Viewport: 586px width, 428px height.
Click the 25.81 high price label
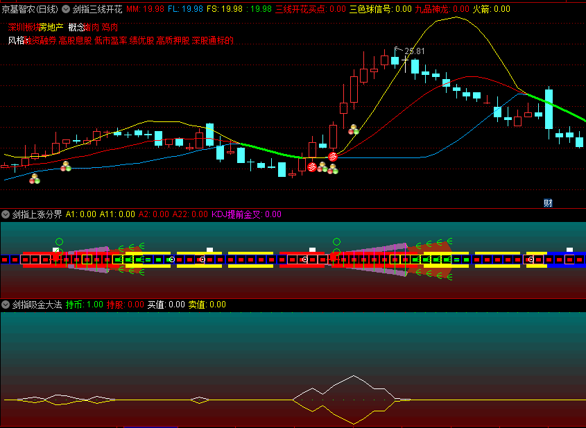[415, 51]
